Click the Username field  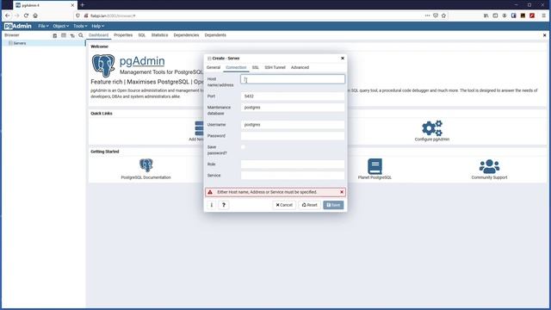click(x=293, y=125)
